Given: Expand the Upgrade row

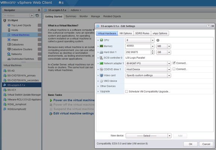Looking at the screenshot, I should pos(98,92).
